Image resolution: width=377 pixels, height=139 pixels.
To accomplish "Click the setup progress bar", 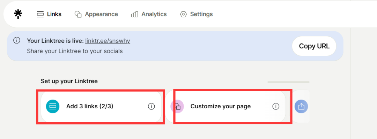I will [x=289, y=82].
